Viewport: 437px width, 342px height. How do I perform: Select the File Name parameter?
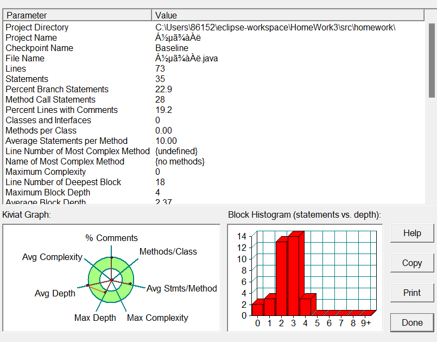(x=25, y=58)
